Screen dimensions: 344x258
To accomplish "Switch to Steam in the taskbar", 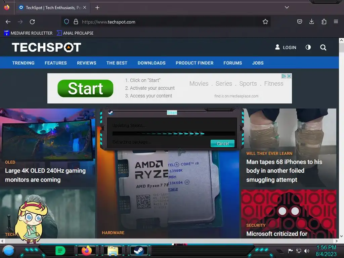I will coord(139,251).
